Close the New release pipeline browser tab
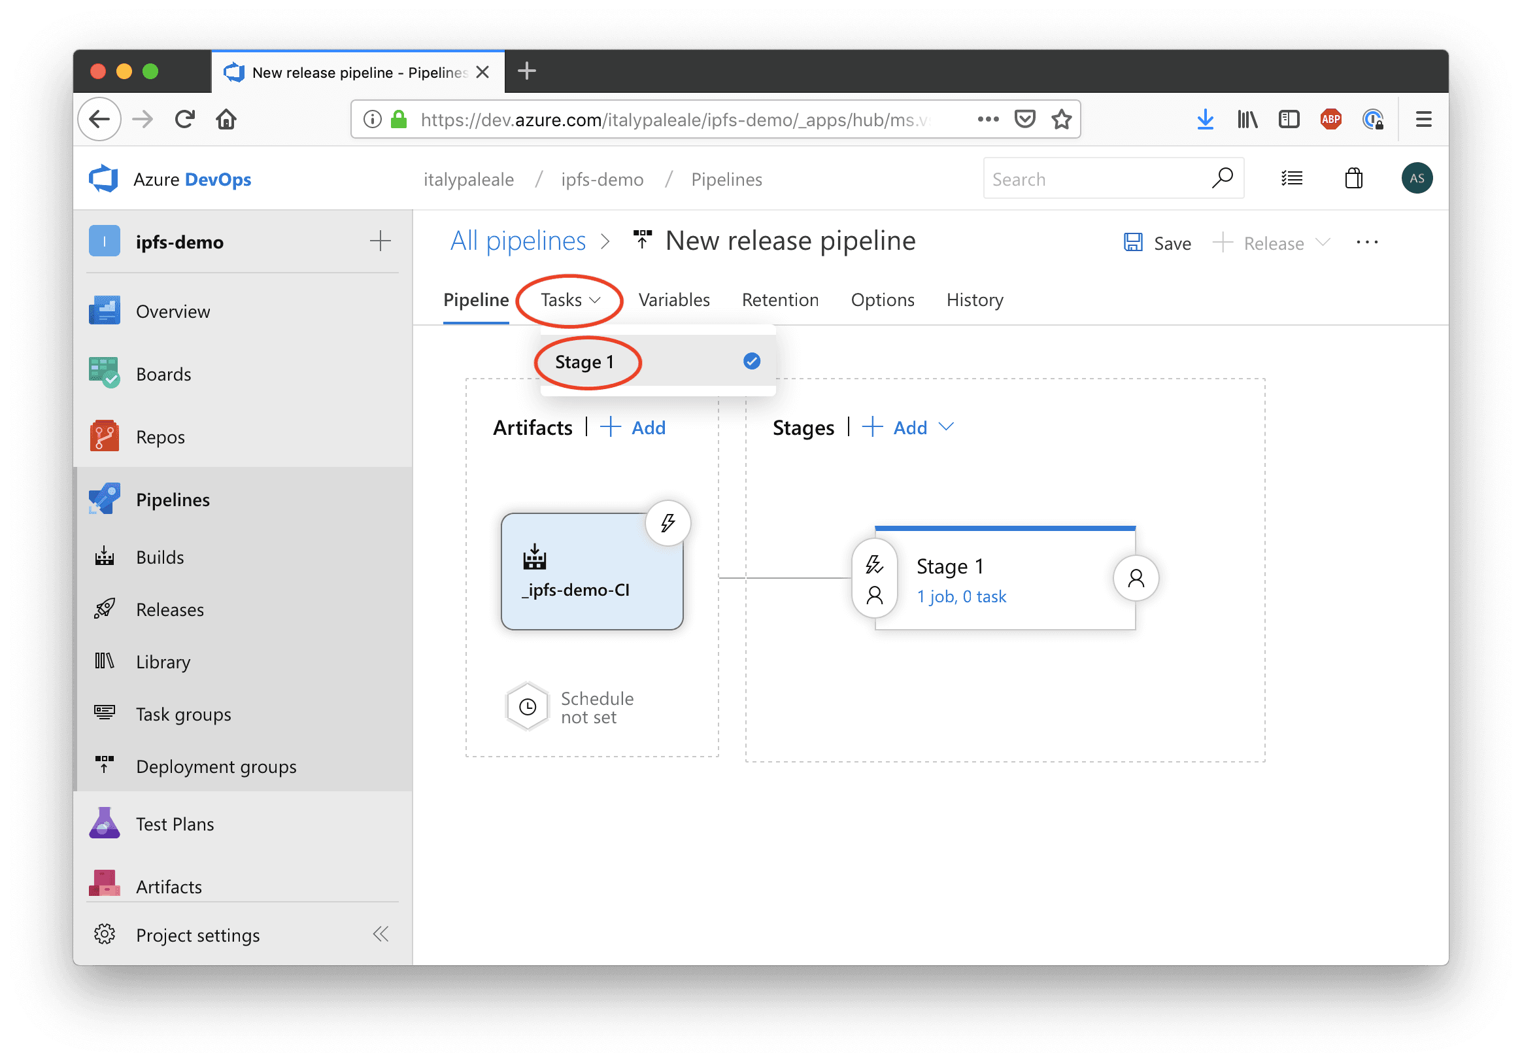Viewport: 1522px width, 1062px height. 483,71
